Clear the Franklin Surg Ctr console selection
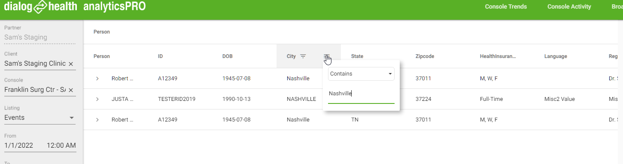Viewport: 623px width, 164px height. (71, 90)
